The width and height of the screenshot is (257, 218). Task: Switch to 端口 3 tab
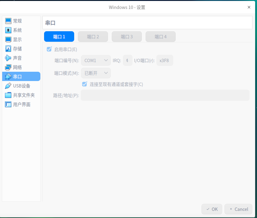point(127,36)
